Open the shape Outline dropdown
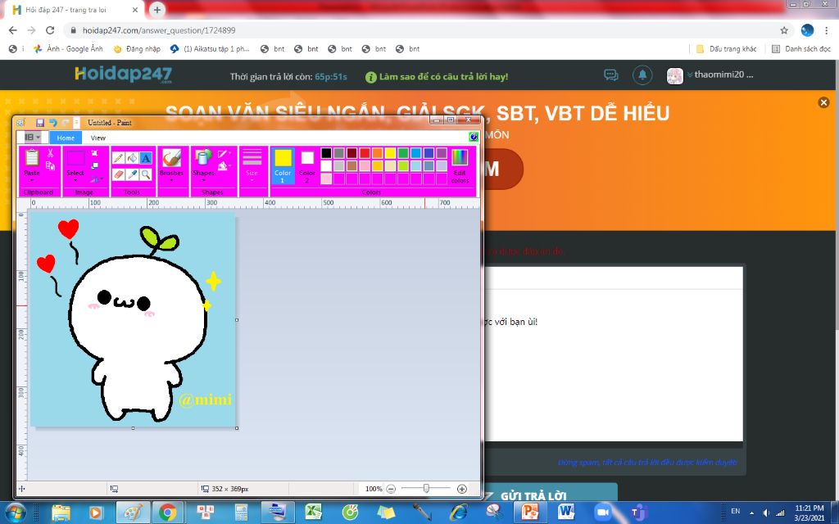 tap(224, 153)
